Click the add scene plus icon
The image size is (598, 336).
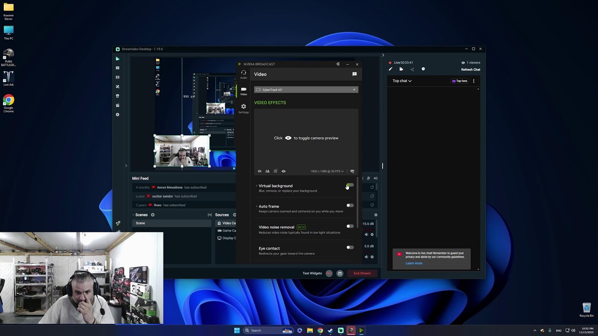(x=153, y=215)
